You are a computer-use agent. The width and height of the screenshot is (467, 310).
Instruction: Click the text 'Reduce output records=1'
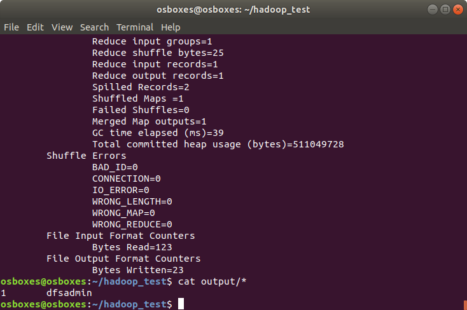(158, 76)
